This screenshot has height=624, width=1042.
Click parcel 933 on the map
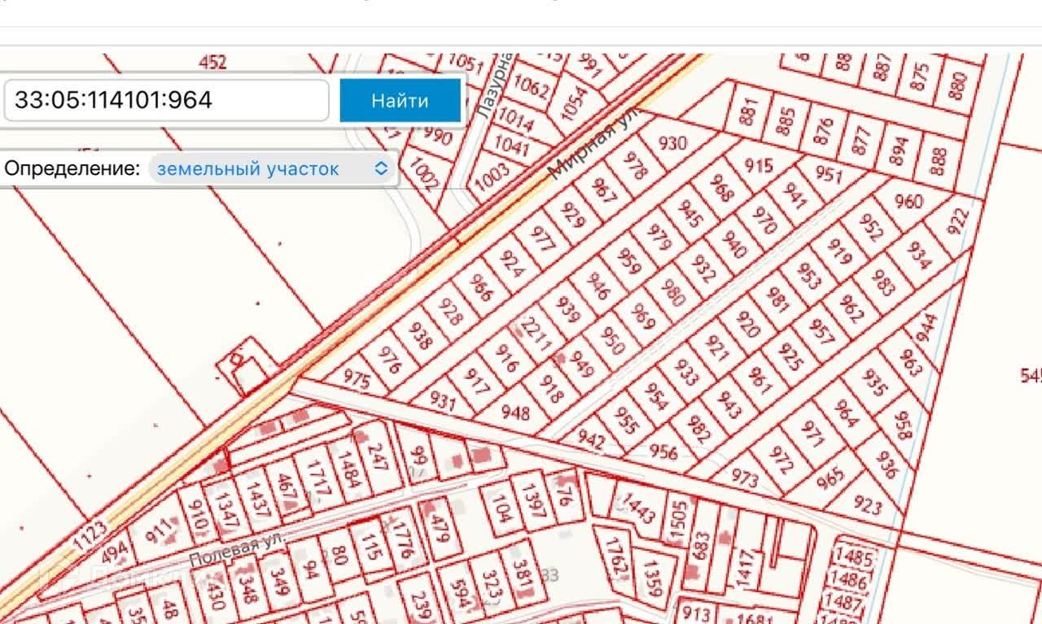686,373
